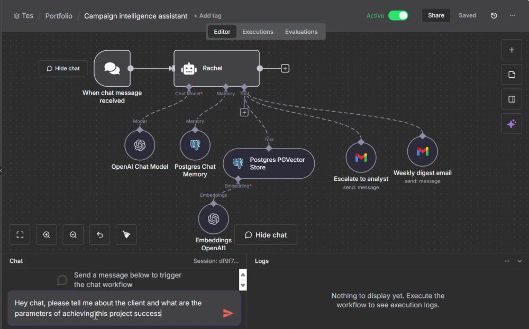Click the Chat panel header label
529x329 pixels.
16,261
